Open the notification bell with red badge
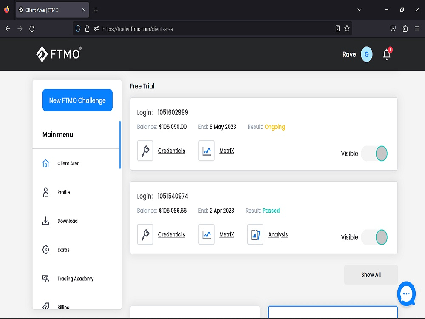This screenshot has height=319, width=425. (387, 54)
